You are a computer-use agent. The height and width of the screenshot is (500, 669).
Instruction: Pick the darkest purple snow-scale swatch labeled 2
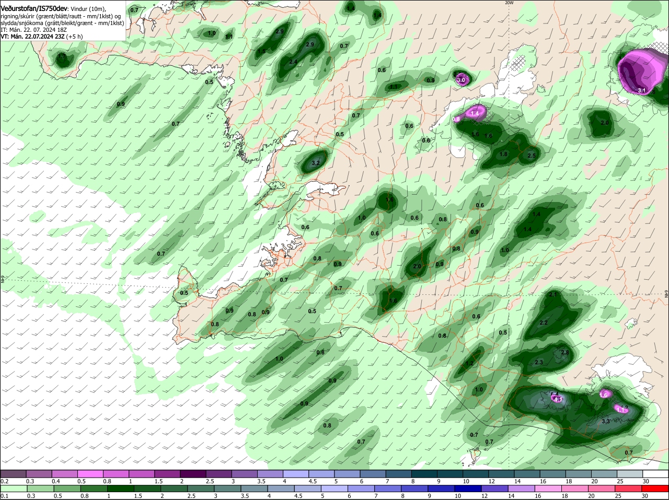(x=193, y=473)
